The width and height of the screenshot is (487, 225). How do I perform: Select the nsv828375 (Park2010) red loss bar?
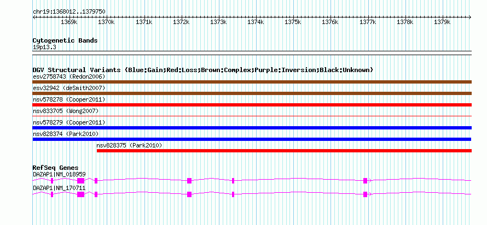(284, 151)
